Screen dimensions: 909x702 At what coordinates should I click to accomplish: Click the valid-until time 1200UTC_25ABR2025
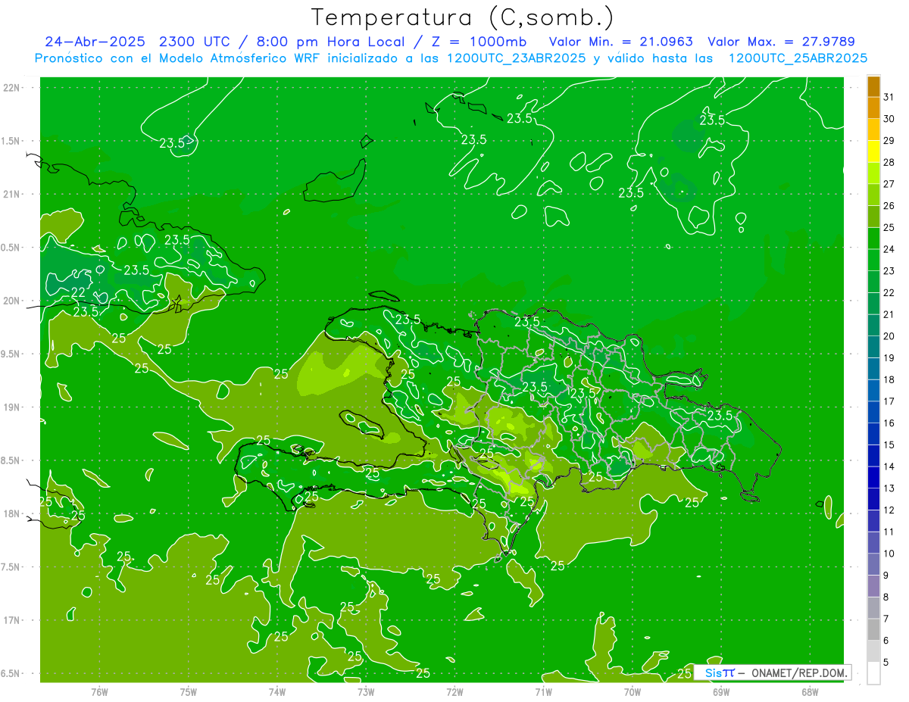coord(798,58)
